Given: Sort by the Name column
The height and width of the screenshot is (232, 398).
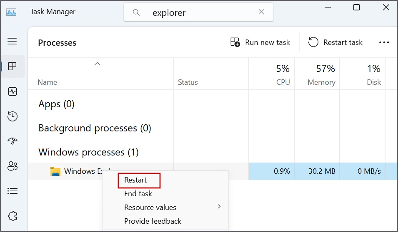Looking at the screenshot, I should point(47,82).
